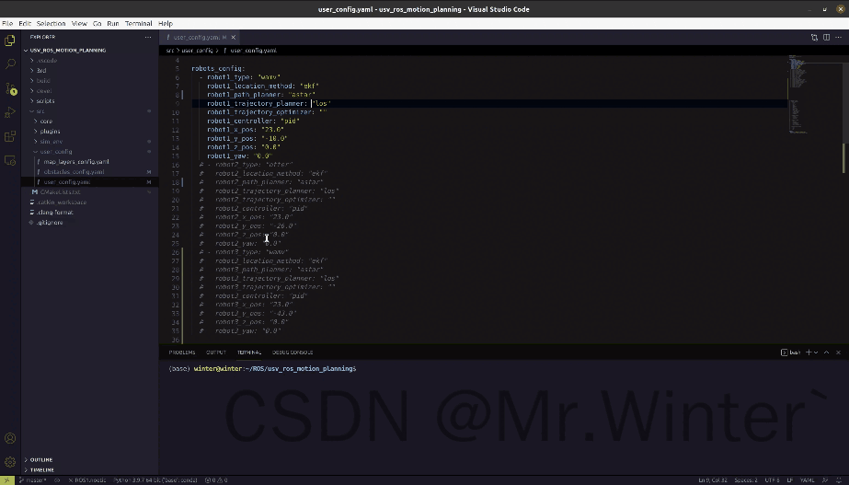Select the TERMINAL panel tab
Screen dimensions: 849x485
point(249,352)
